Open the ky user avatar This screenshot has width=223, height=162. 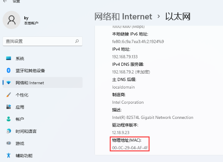[12, 20]
